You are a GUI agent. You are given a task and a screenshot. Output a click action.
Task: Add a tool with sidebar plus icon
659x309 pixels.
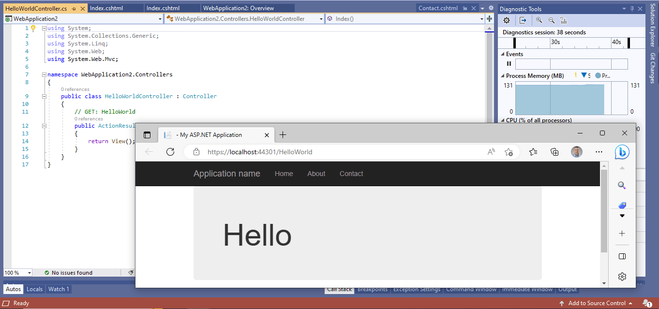622,233
